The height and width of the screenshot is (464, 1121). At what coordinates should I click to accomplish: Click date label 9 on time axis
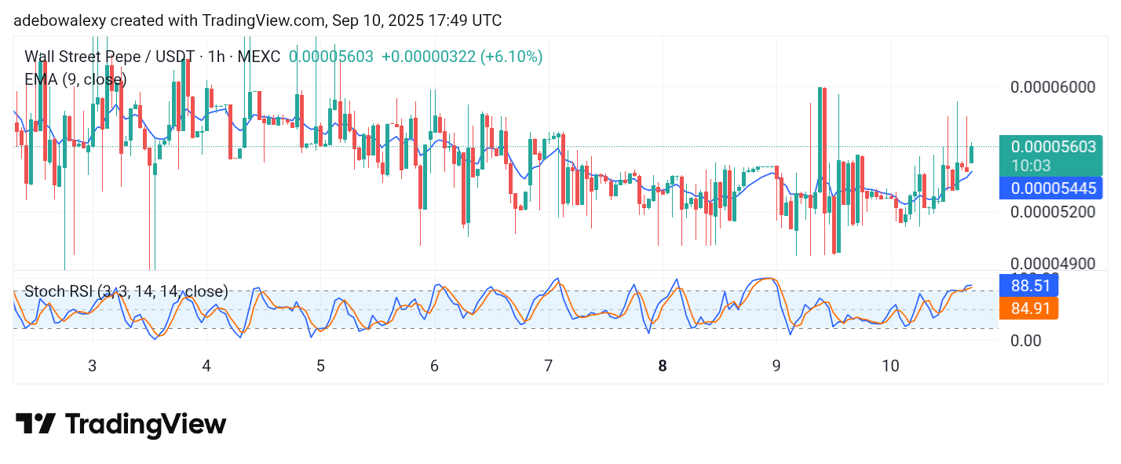point(776,366)
